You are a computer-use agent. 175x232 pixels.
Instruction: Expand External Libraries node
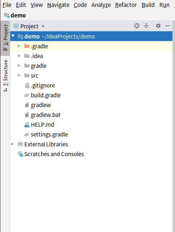pos(13,144)
